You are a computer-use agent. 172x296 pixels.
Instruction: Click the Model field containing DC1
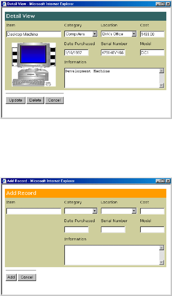click(x=152, y=53)
